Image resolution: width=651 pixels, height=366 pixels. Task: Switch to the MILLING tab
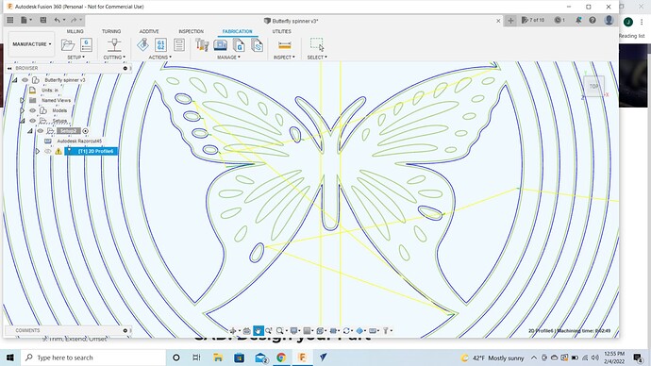click(75, 31)
